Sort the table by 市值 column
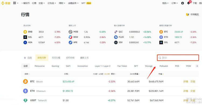 click(x=161, y=74)
